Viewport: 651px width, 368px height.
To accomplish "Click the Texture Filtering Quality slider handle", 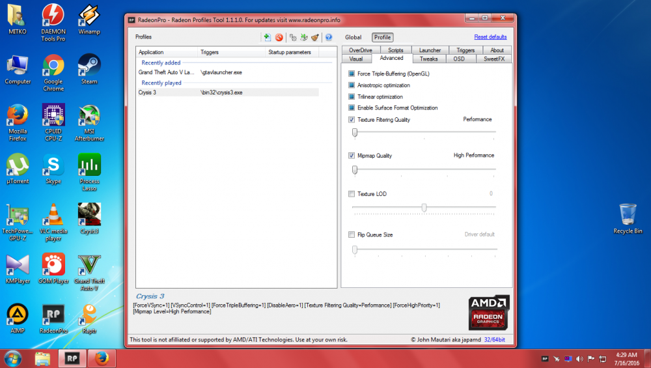I will click(x=355, y=132).
